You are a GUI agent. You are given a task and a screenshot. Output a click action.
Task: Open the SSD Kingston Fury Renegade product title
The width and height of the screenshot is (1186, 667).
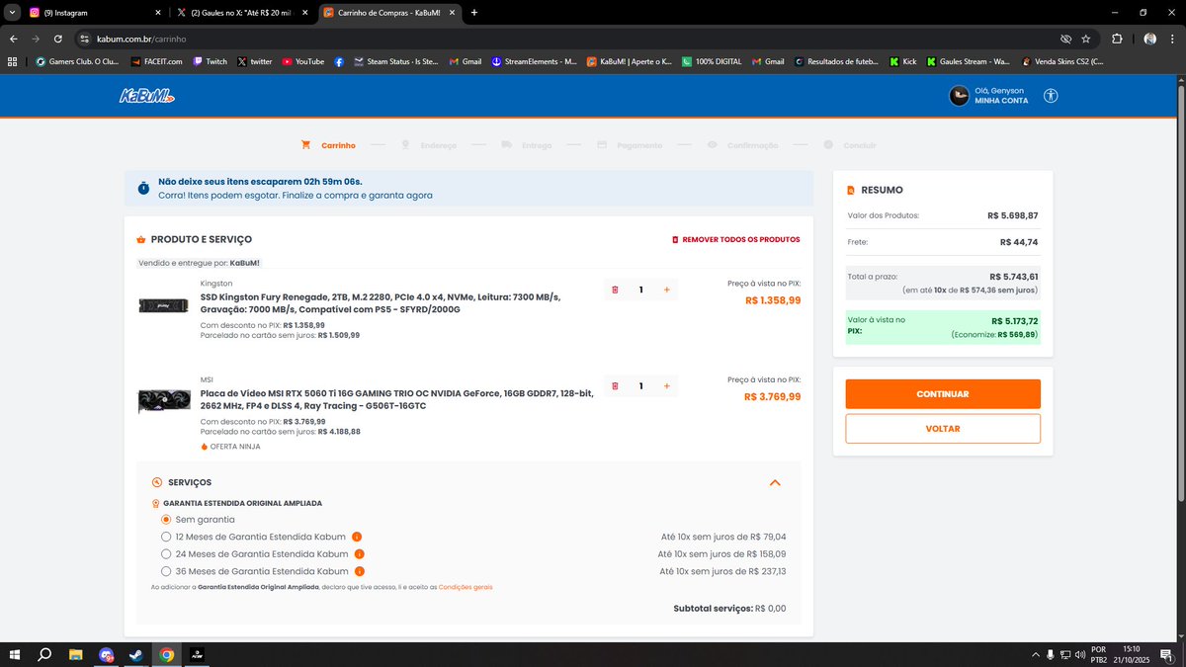[x=381, y=302]
